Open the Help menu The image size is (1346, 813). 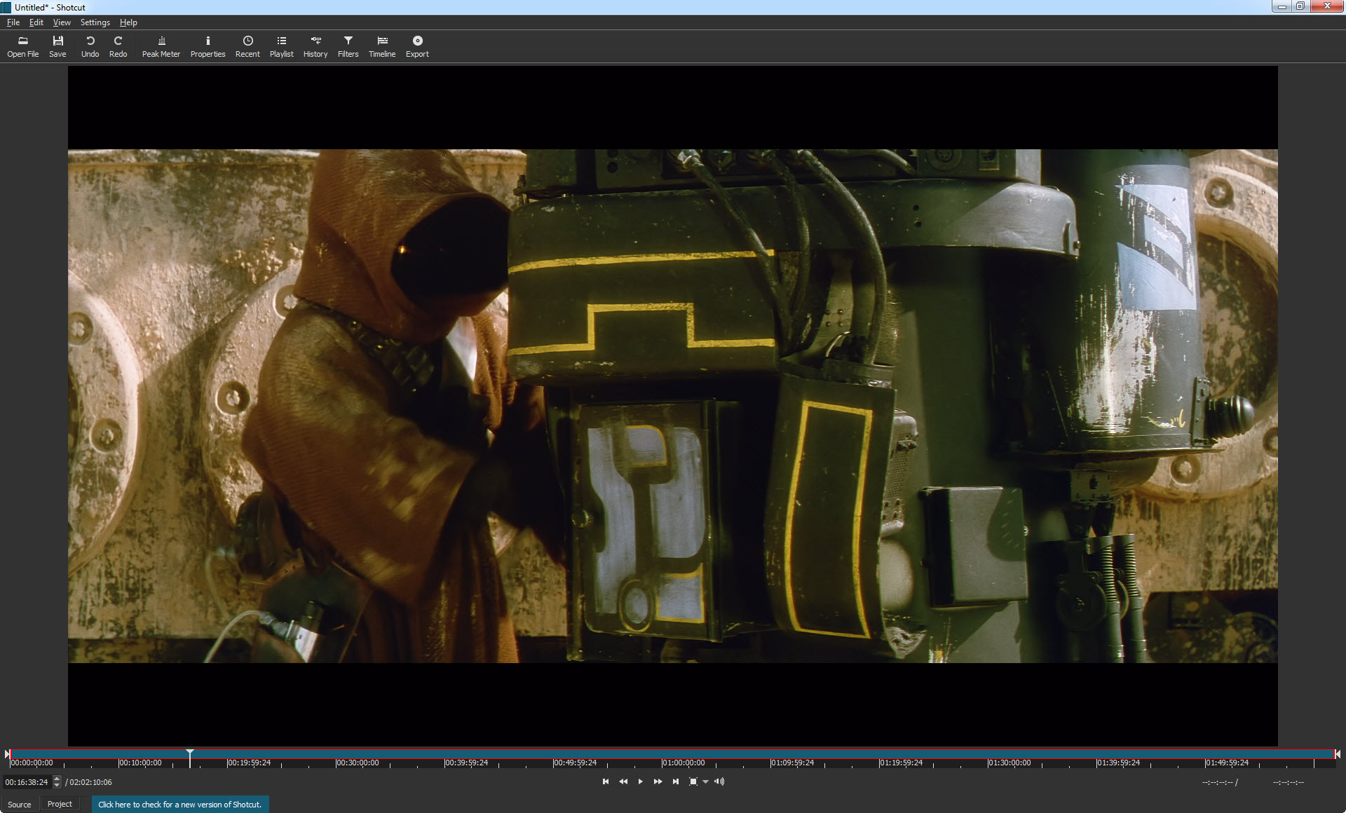128,22
